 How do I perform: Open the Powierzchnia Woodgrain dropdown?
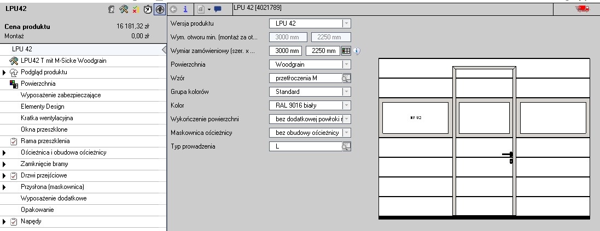(x=346, y=64)
